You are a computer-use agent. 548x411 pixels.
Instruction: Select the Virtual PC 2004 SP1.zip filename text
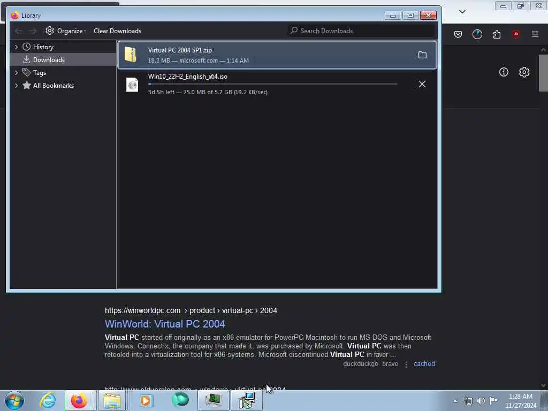pyautogui.click(x=180, y=50)
